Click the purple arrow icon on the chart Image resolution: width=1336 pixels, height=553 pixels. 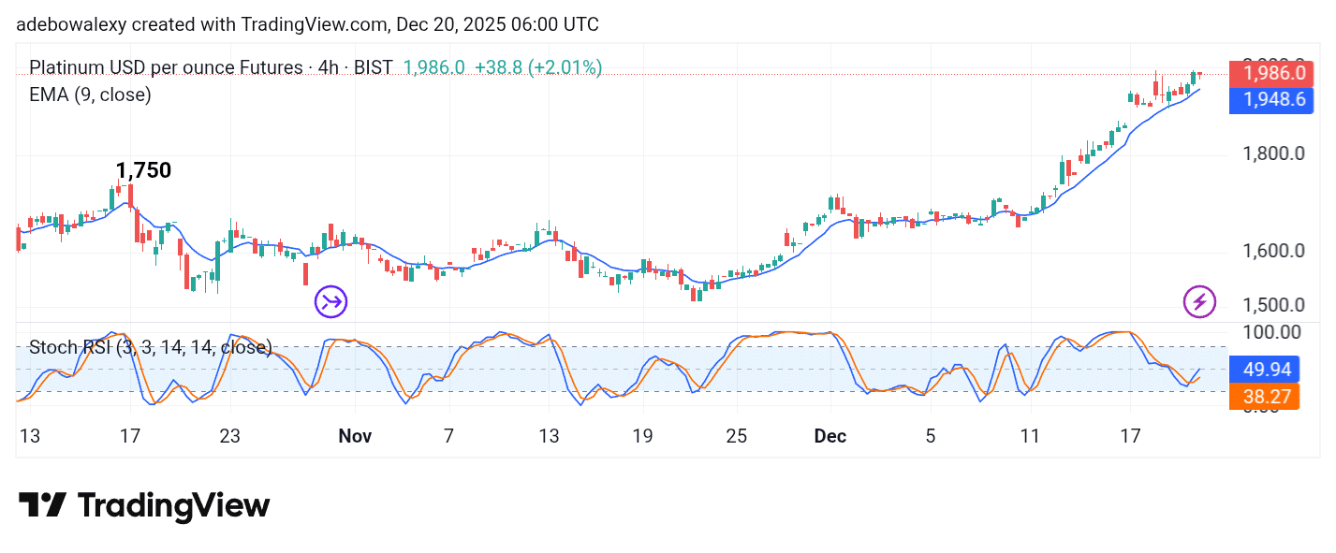click(330, 301)
